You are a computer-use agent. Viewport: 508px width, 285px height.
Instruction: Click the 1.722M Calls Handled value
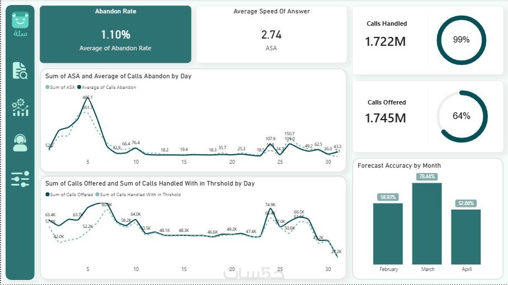tap(386, 41)
